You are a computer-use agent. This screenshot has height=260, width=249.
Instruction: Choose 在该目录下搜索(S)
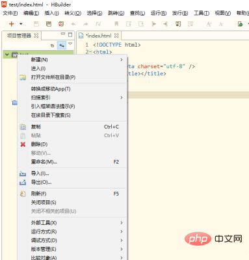[72, 115]
